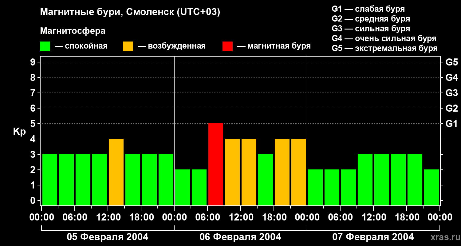Viewport: 461px width, 246px height.
Task: Click the first green bar of 05 February
Action: click(50, 180)
